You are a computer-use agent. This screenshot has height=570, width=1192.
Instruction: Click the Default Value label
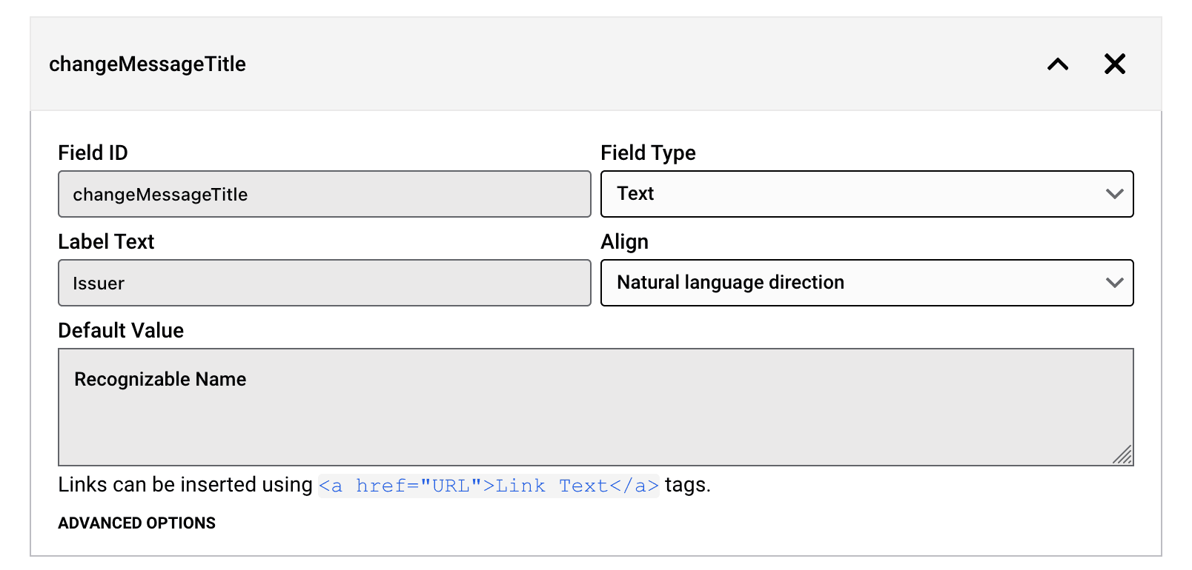click(121, 330)
